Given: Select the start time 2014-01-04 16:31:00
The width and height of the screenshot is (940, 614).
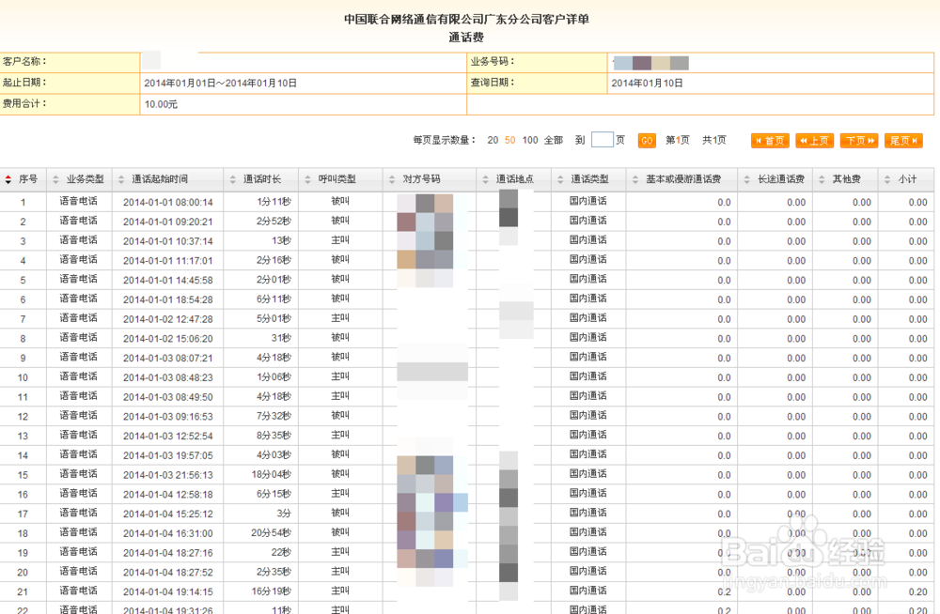Looking at the screenshot, I should (168, 533).
